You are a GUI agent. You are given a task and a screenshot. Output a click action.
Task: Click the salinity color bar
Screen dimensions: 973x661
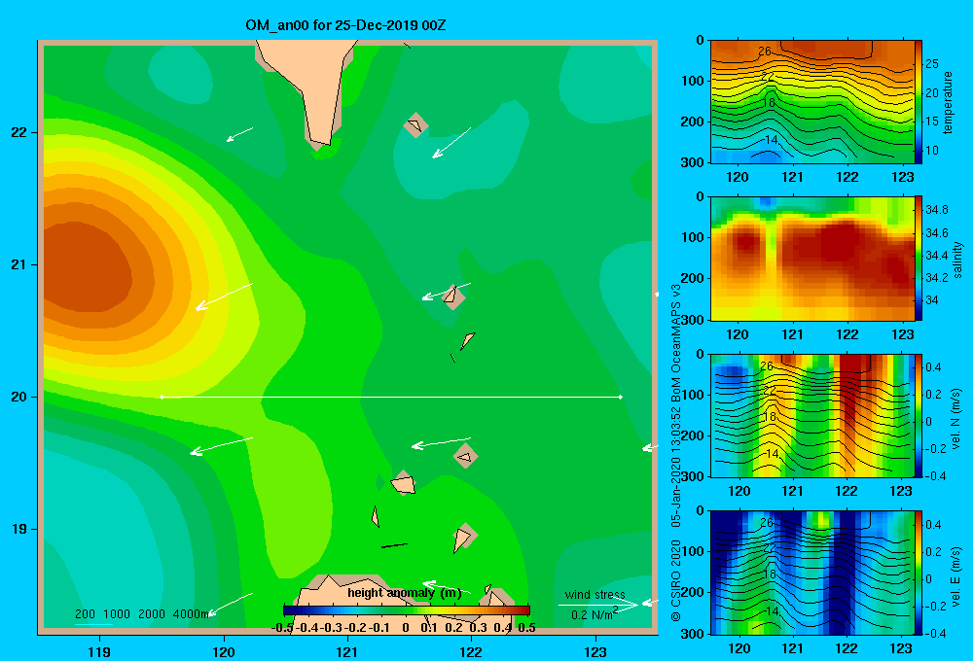click(919, 259)
